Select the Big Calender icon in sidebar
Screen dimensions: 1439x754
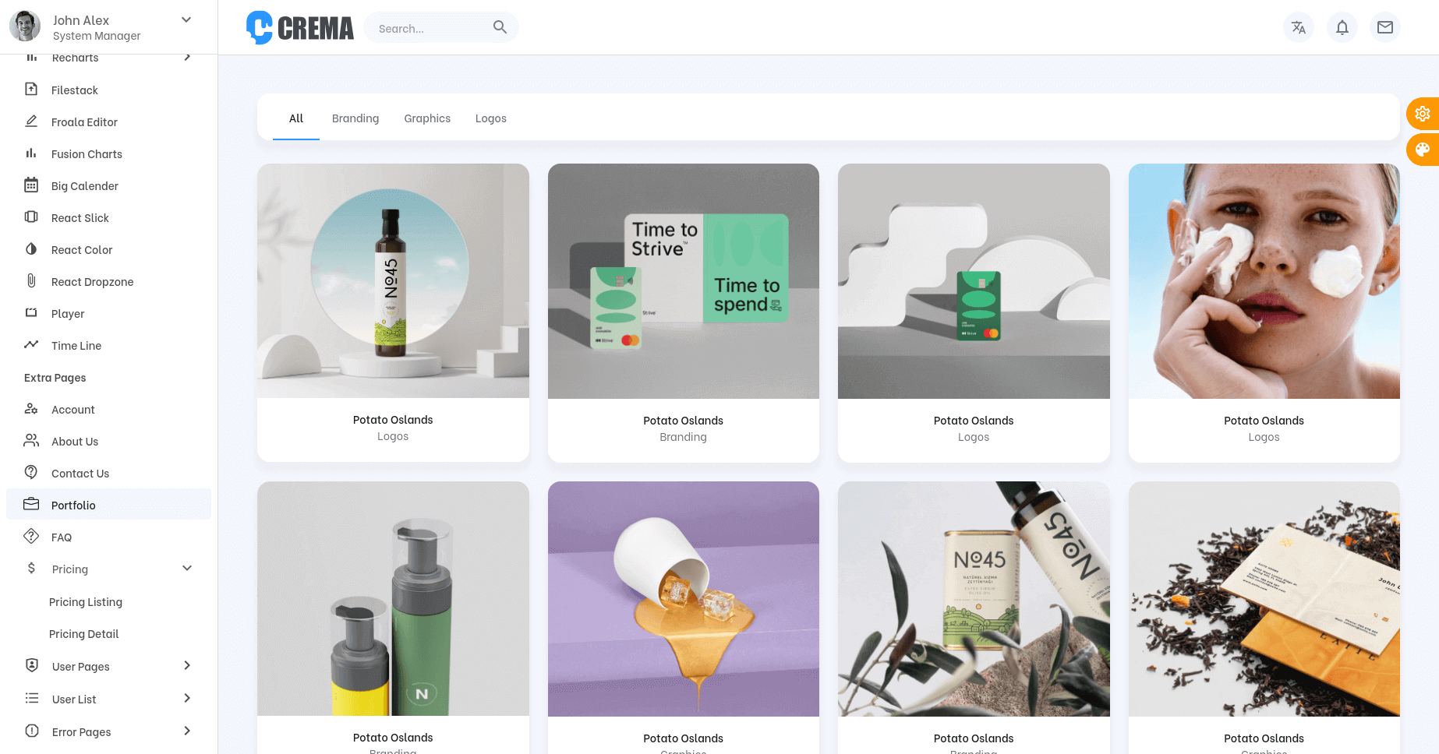(x=31, y=185)
